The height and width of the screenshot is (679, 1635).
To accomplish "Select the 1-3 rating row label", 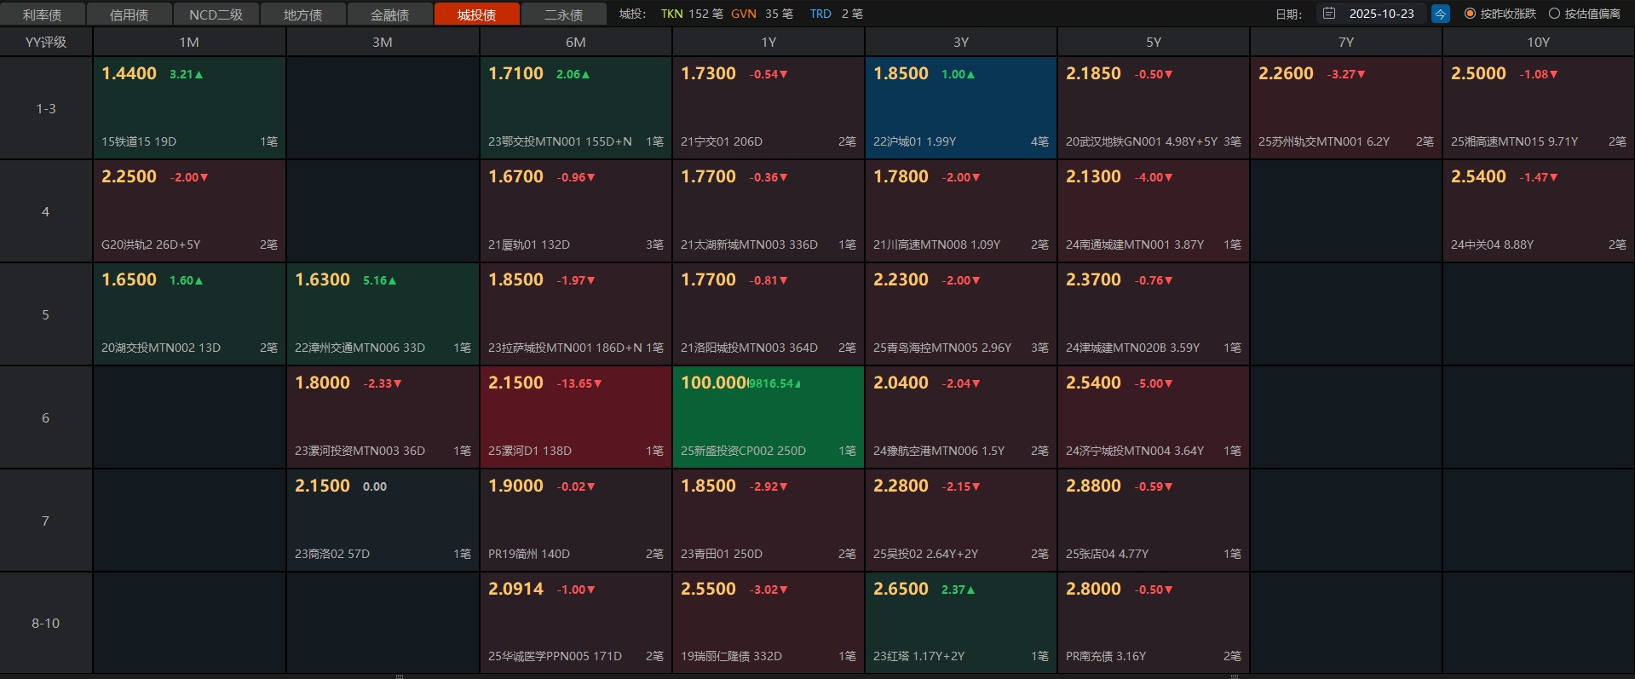I will [x=46, y=108].
